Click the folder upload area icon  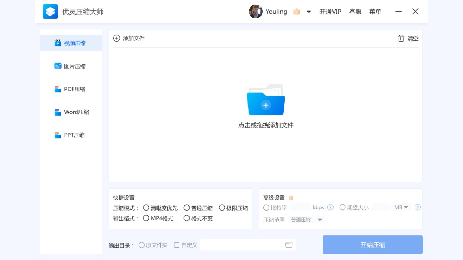[x=266, y=101]
